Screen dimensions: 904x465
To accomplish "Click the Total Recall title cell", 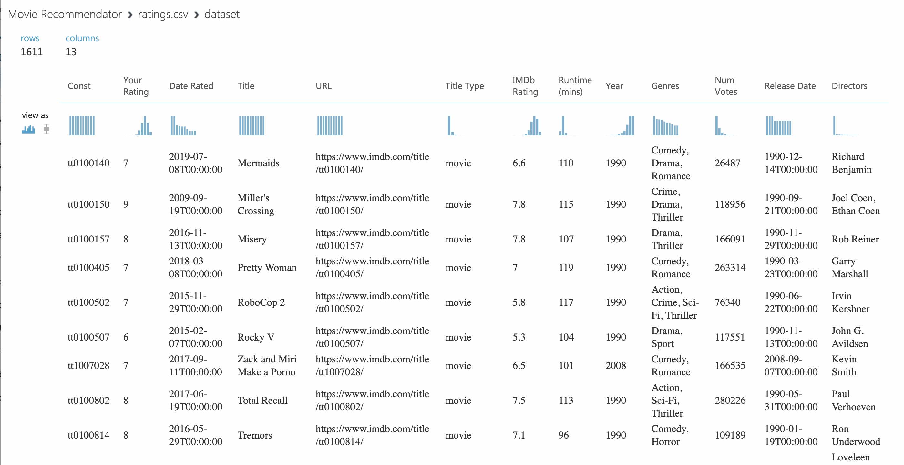I will point(262,400).
